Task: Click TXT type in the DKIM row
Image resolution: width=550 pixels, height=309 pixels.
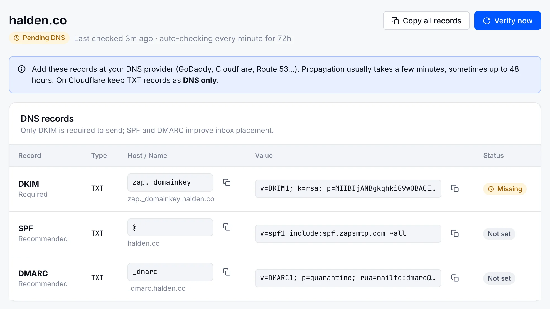Action: click(x=97, y=188)
